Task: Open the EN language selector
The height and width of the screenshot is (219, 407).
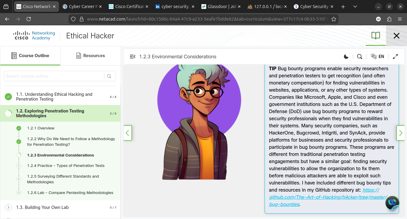Action: [x=378, y=57]
